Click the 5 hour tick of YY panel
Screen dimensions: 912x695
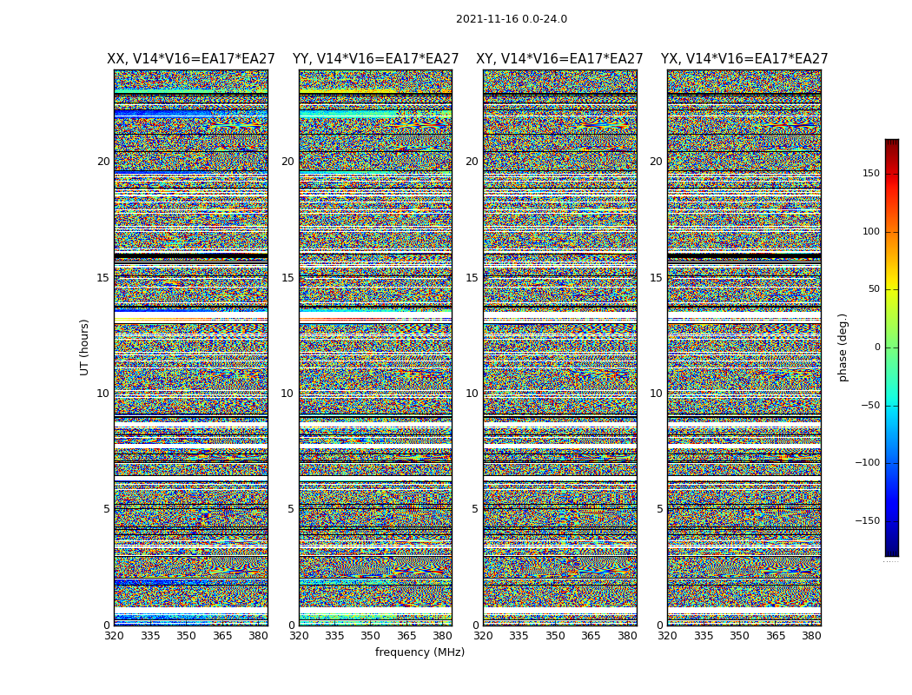291,509
